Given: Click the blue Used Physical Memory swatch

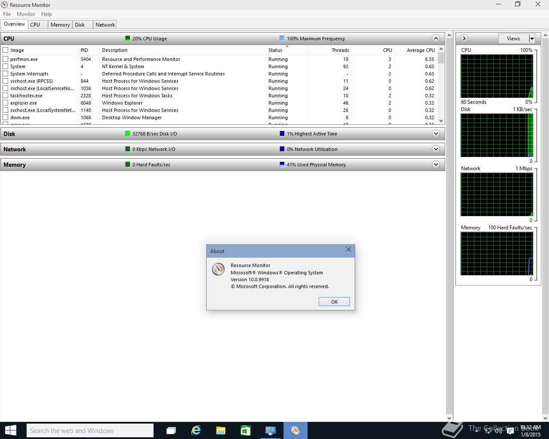Looking at the screenshot, I should click(282, 165).
